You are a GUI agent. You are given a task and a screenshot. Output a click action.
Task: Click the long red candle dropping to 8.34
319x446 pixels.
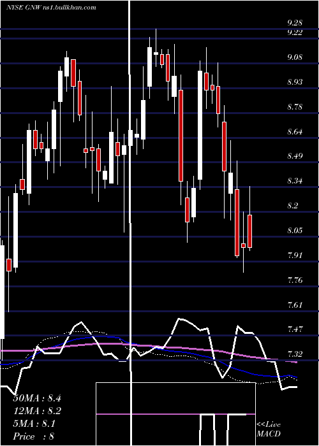pyautogui.click(x=181, y=136)
